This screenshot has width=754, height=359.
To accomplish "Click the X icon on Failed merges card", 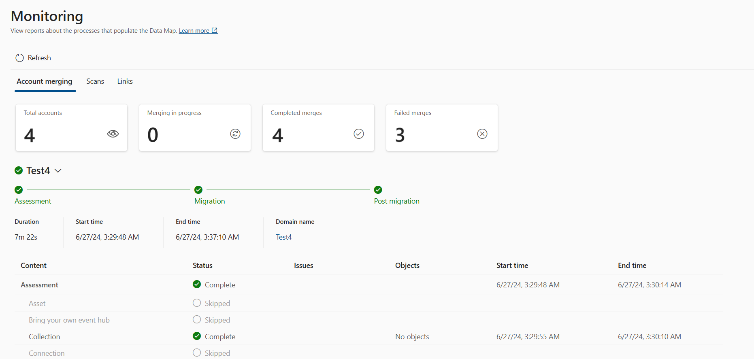I will [x=482, y=134].
